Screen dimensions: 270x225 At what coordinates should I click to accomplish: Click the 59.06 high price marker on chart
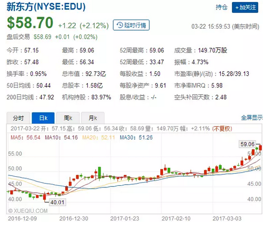point(248,144)
